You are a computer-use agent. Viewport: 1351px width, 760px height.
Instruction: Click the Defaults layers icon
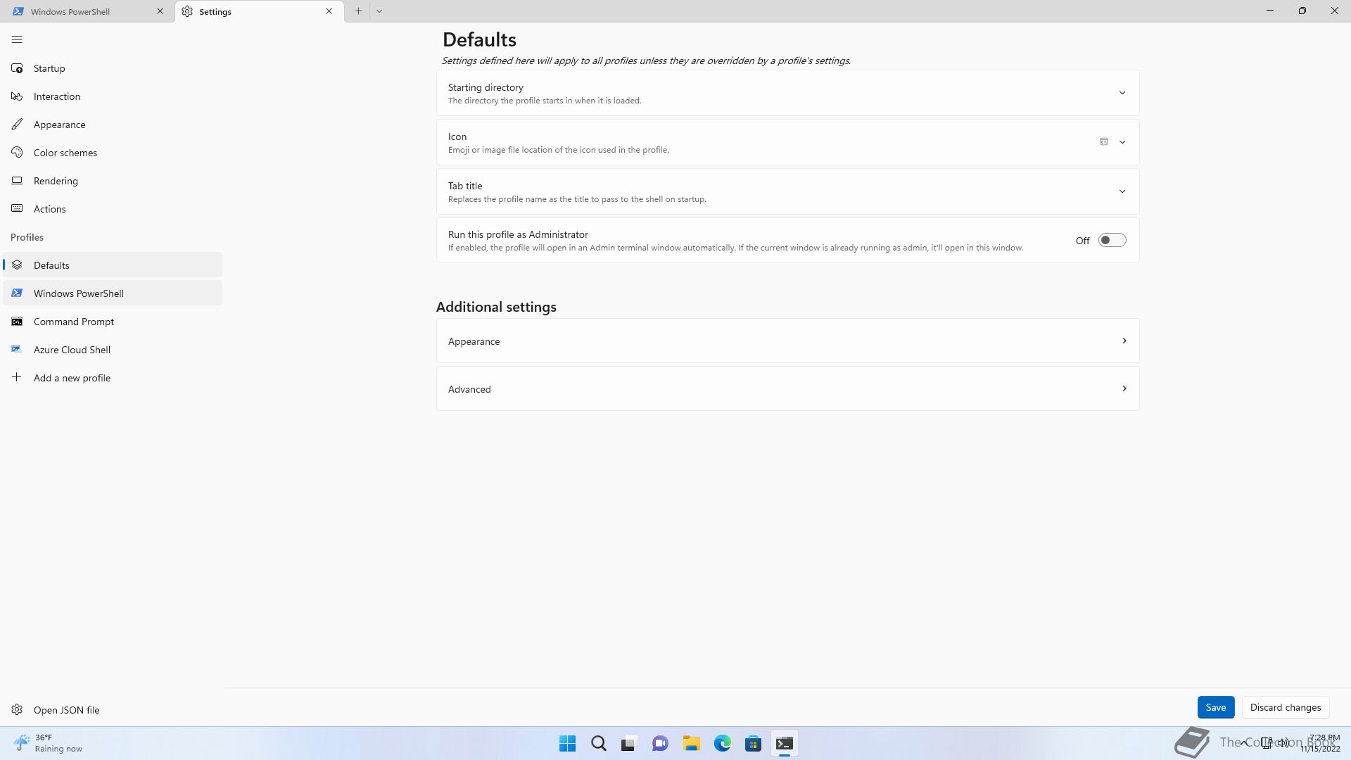click(x=17, y=265)
